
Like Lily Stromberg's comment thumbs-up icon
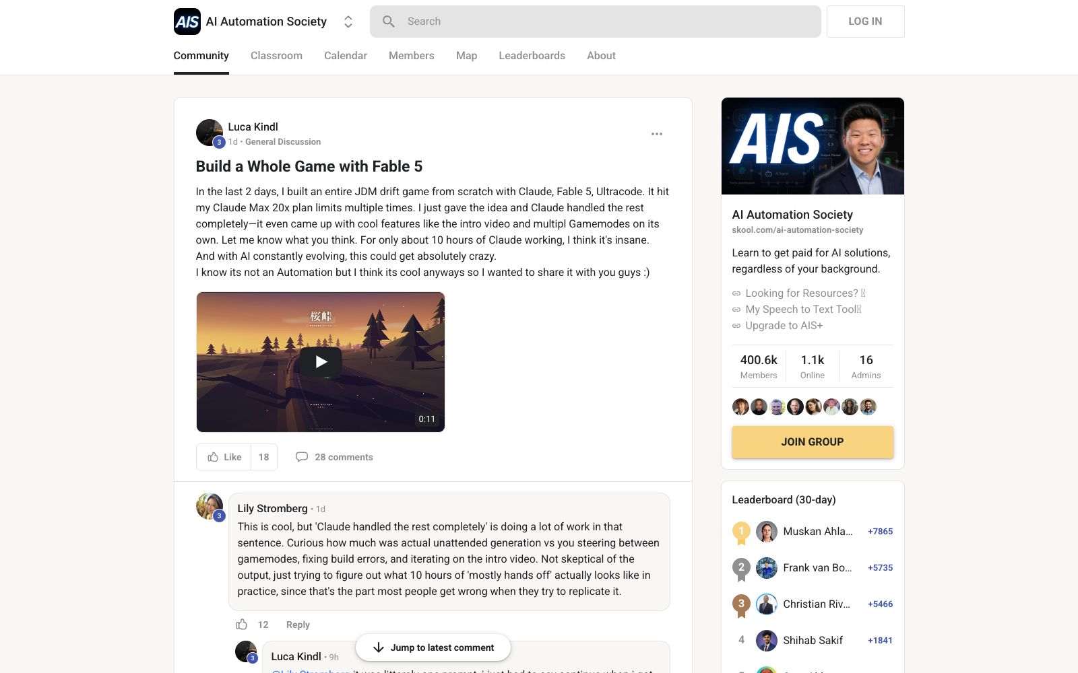point(241,625)
